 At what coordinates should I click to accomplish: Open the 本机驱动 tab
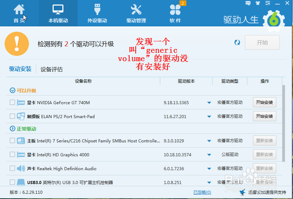(58, 14)
